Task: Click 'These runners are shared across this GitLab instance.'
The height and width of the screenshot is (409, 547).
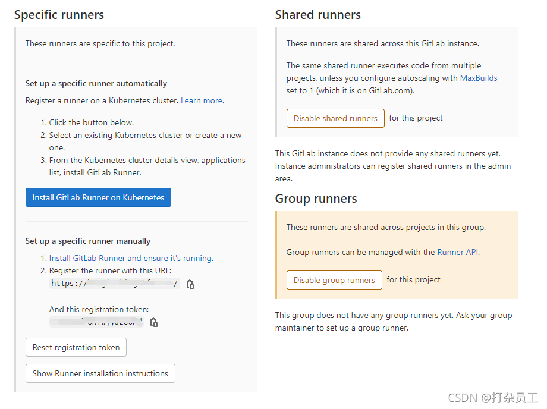Action: pyautogui.click(x=383, y=43)
